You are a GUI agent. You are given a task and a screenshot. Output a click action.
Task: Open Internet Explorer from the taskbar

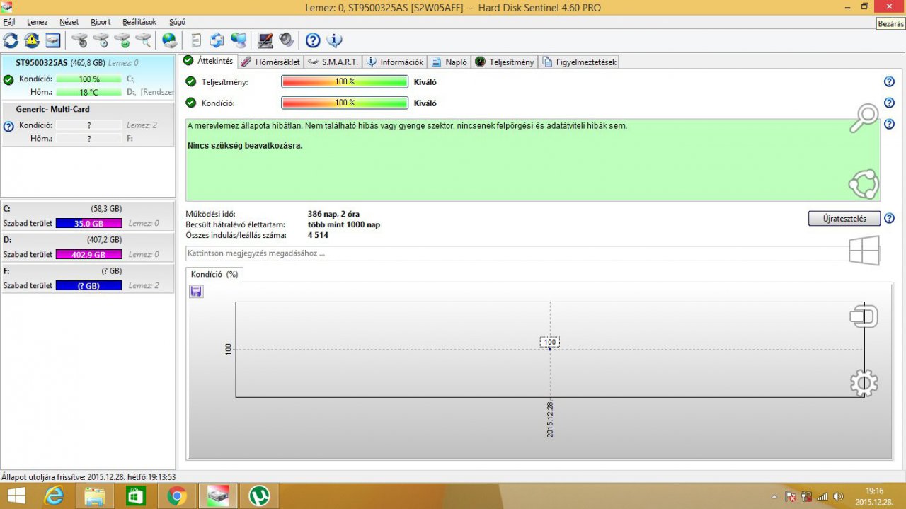53,497
